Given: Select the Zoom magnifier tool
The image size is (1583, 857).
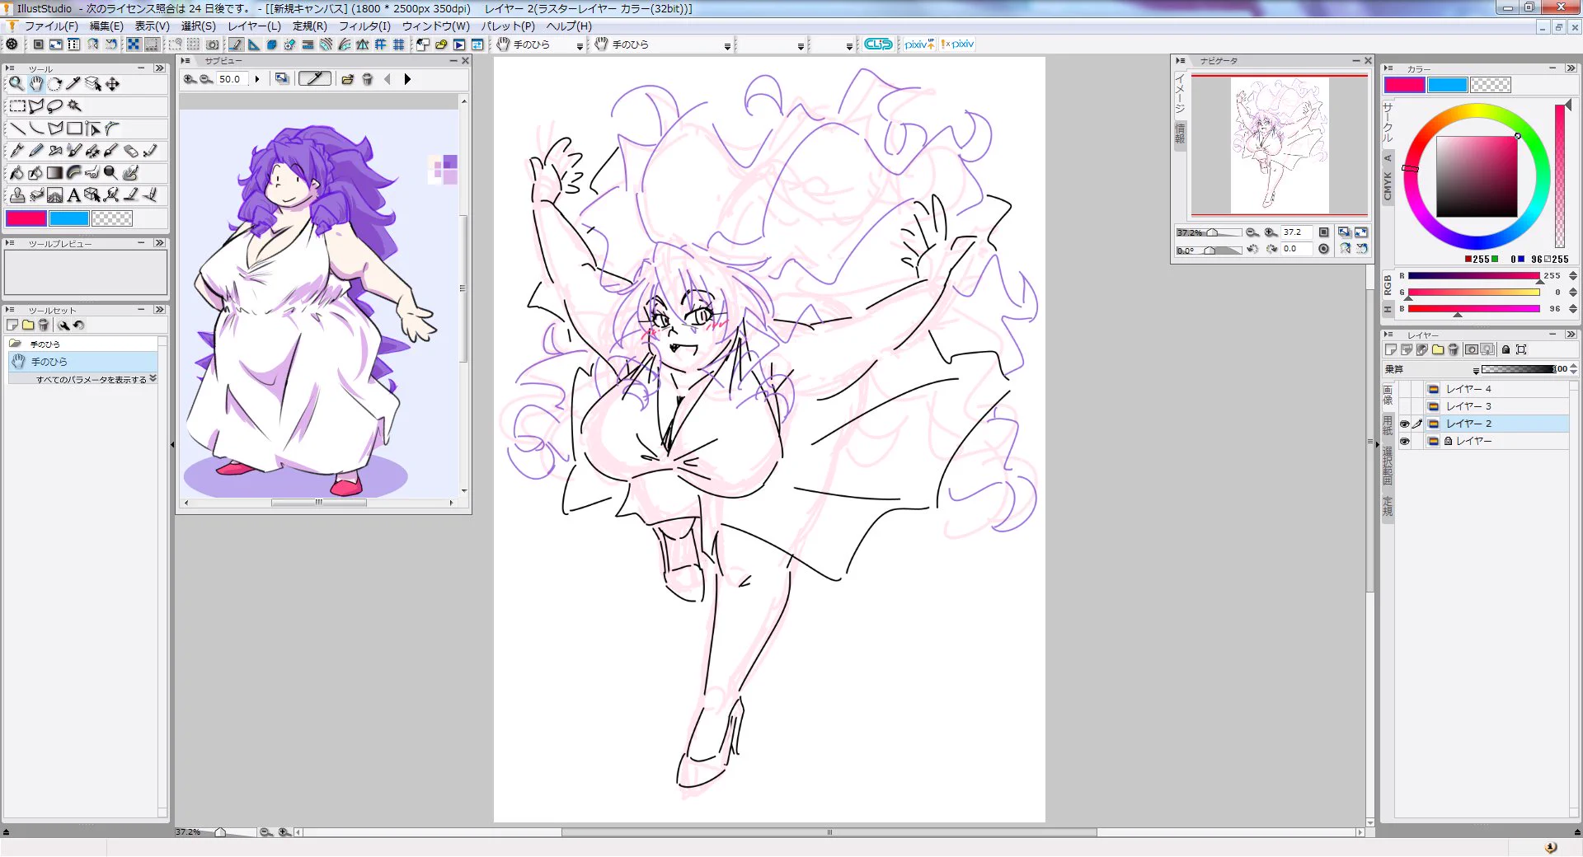Looking at the screenshot, I should 16,83.
